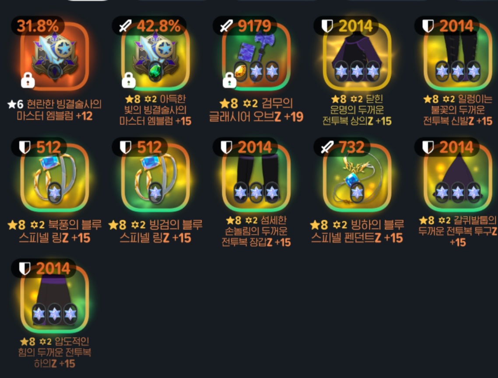Click the green gem socket on second emblem
The image size is (498, 378).
coord(155,71)
